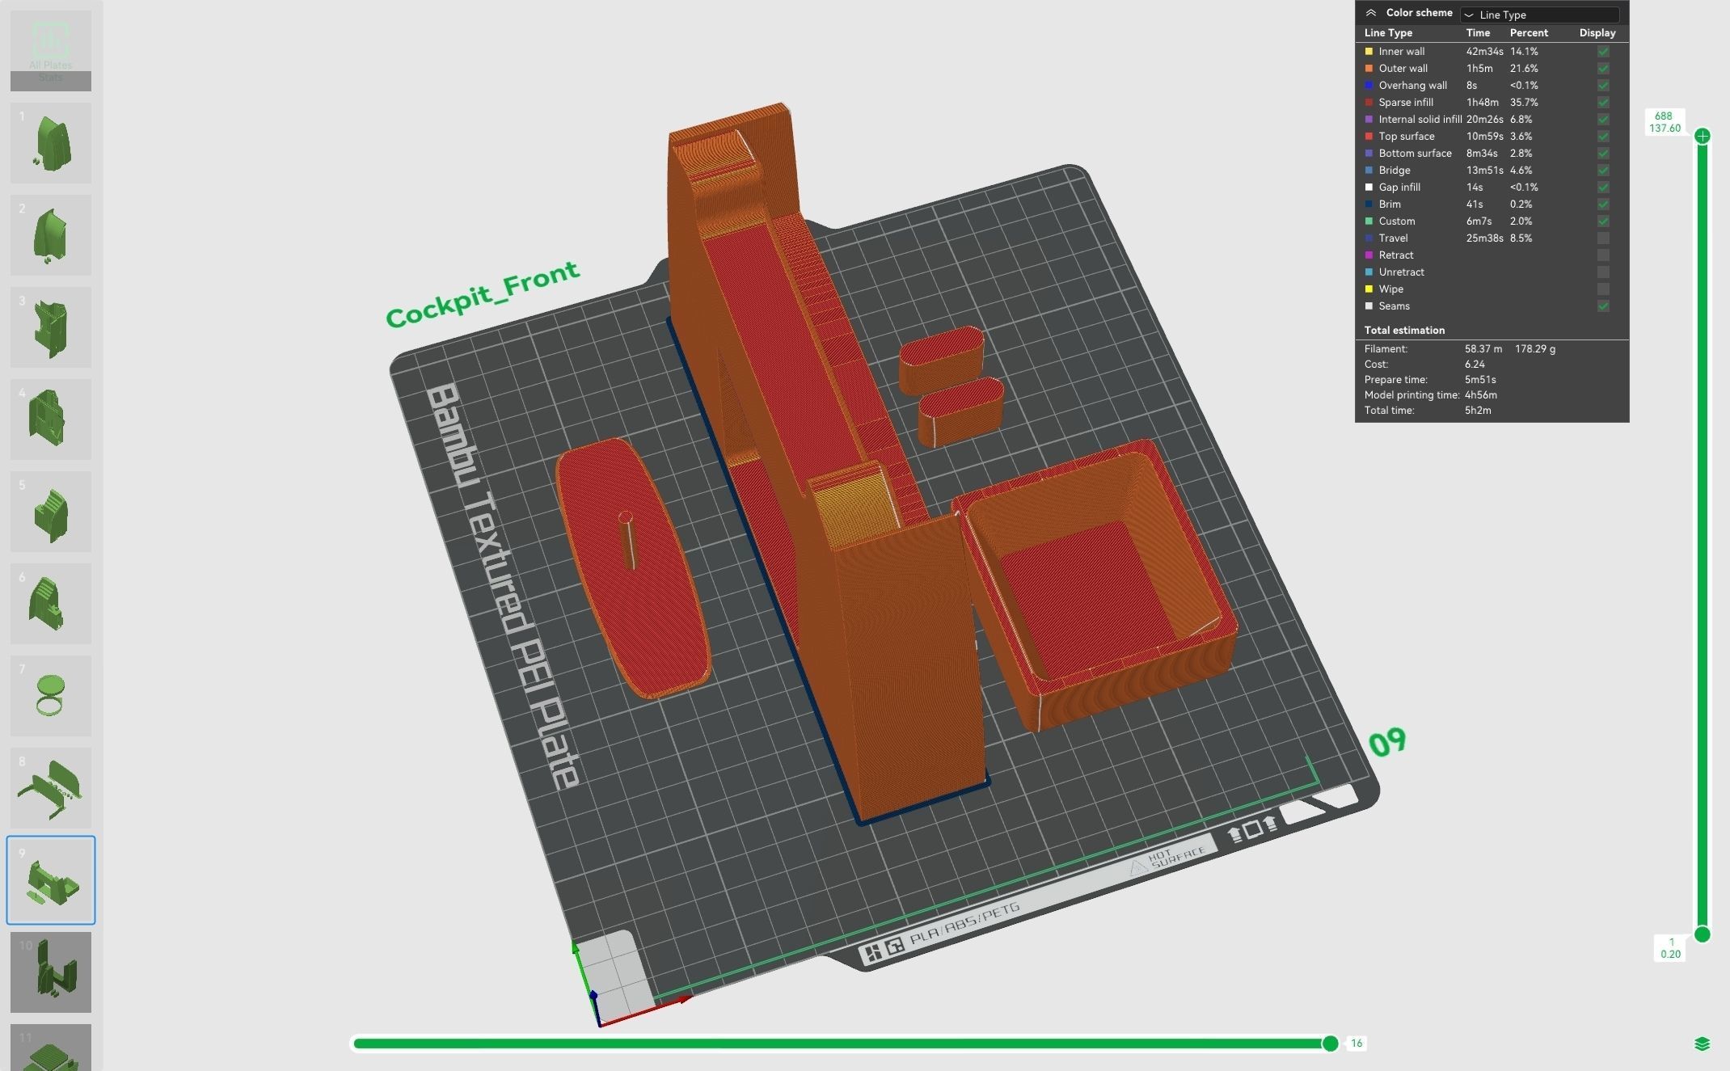The width and height of the screenshot is (1730, 1071).
Task: Select plate 3 thumbnail
Action: pos(51,327)
